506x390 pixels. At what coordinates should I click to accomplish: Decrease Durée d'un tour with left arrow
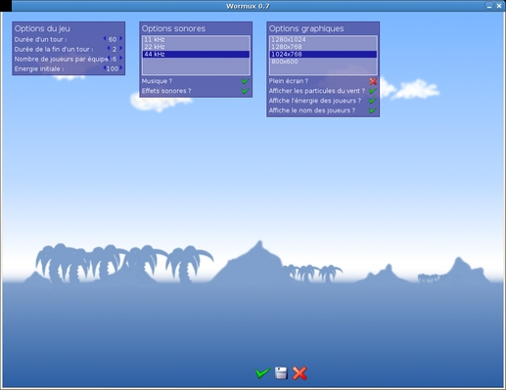105,38
